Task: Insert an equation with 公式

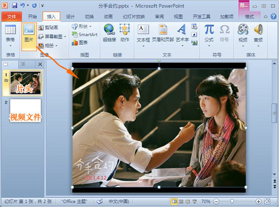Action: 209,36
